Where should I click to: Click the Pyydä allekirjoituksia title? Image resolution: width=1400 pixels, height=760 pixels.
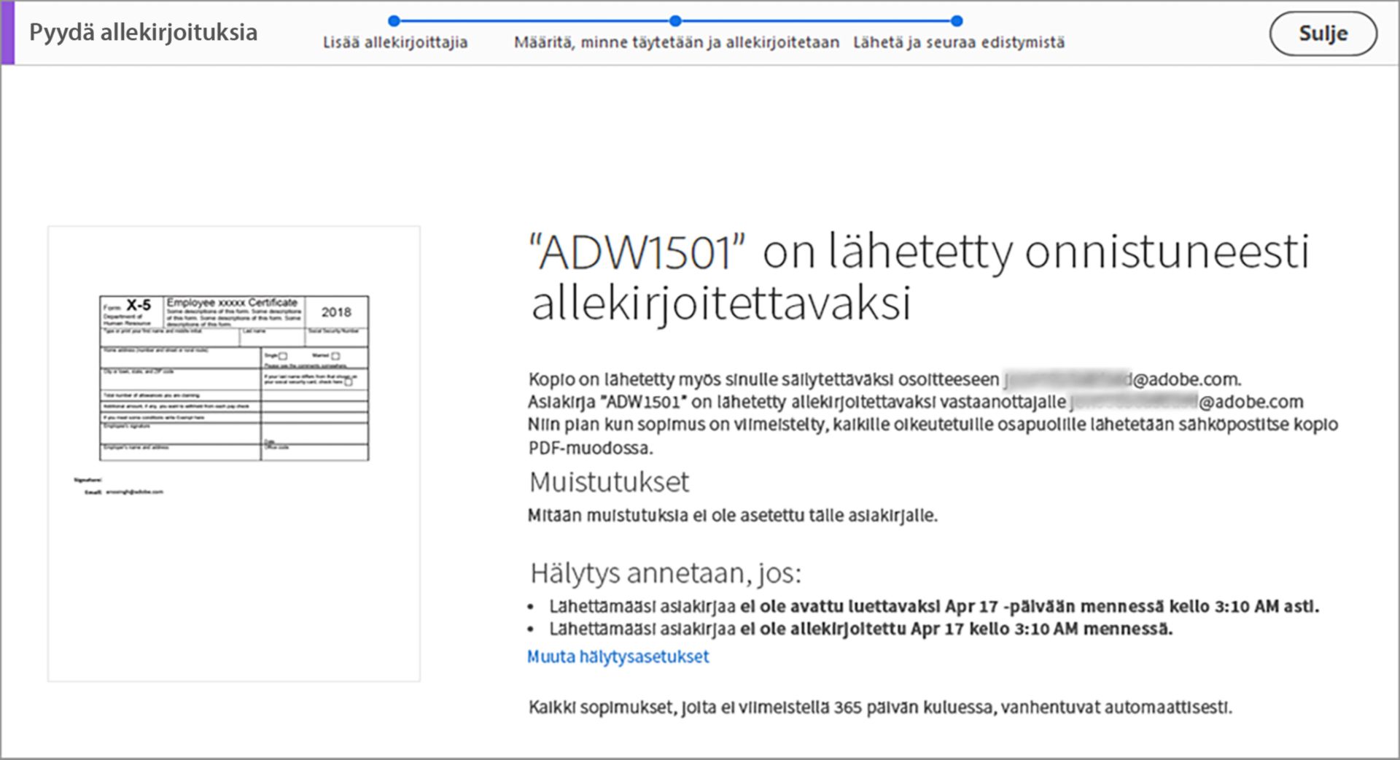(143, 32)
